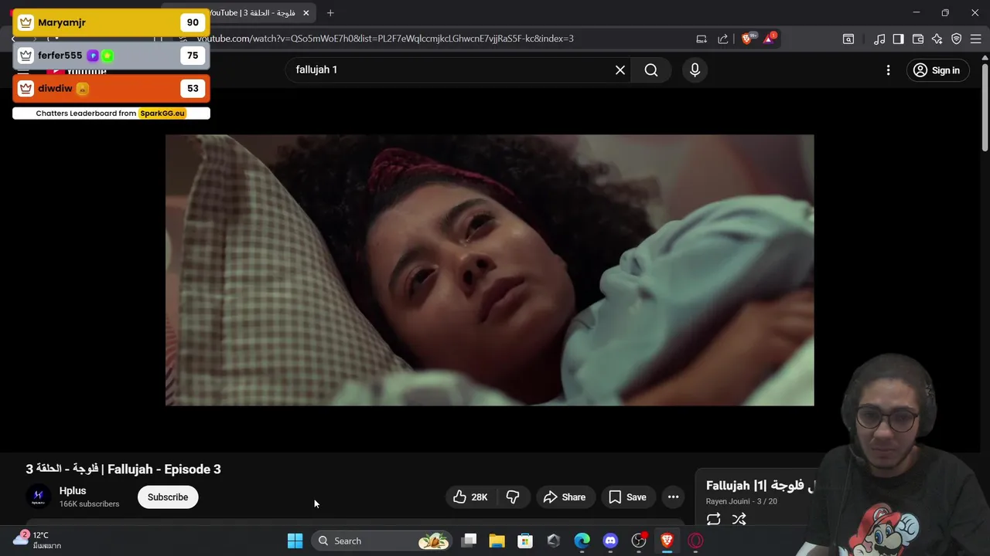Toggle loop playlist icon
Image resolution: width=990 pixels, height=556 pixels.
pos(713,520)
